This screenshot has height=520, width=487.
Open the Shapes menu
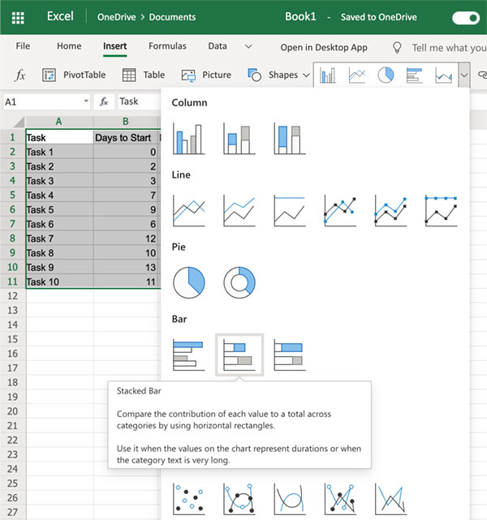(278, 75)
